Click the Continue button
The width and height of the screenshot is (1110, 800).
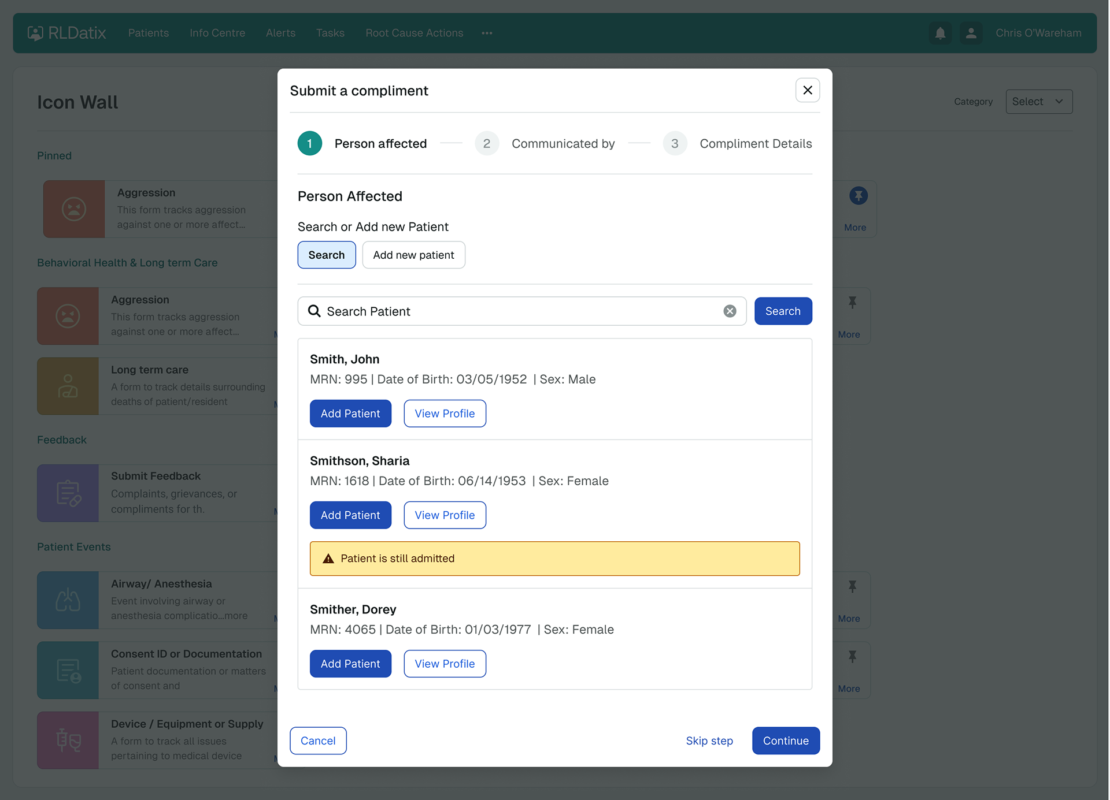(786, 741)
